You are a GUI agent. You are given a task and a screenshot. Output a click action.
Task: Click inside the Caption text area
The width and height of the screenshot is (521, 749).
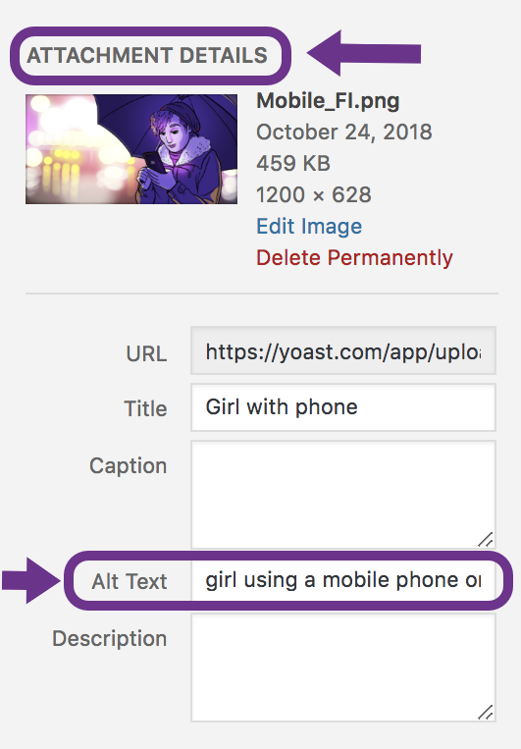[x=343, y=495]
